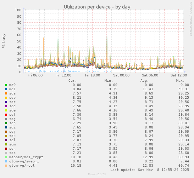Image resolution: width=194 pixels, height=178 pixels.
Task: Click the 'Last update' timestamp line
Action: coord(150,170)
